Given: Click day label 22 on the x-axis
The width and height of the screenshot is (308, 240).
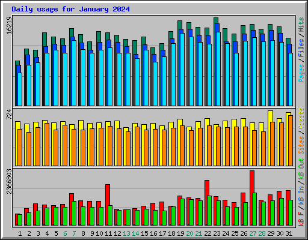Looking at the screenshot, I should [208, 233].
